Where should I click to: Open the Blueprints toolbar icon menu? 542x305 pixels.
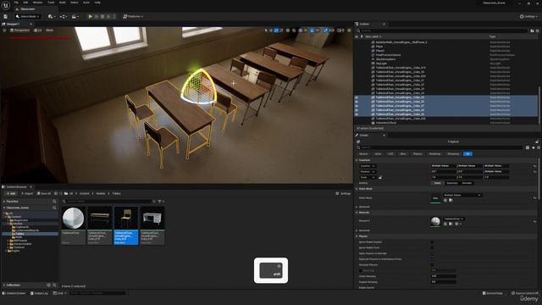pos(64,16)
